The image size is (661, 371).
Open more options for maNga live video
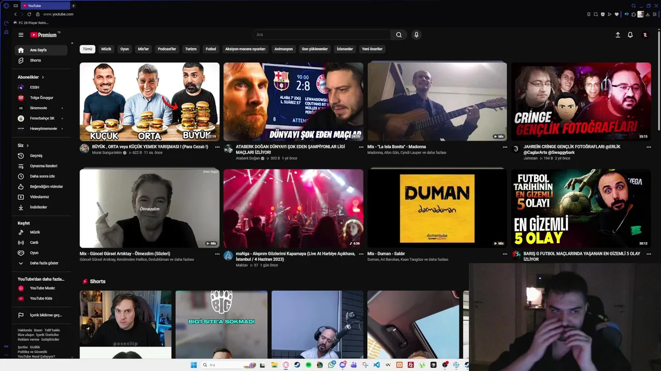click(361, 254)
